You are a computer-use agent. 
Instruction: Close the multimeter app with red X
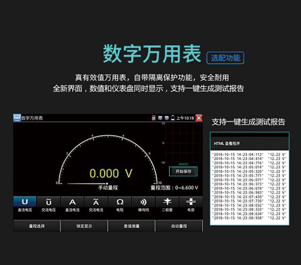pyautogui.click(x=199, y=118)
